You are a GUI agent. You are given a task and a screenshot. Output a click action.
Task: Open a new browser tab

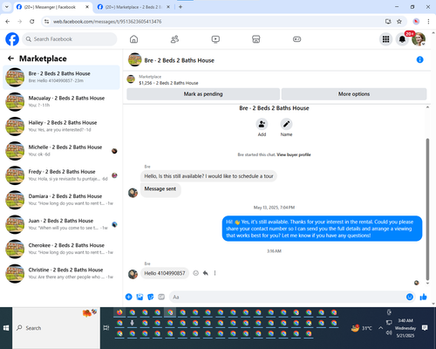pos(181,7)
